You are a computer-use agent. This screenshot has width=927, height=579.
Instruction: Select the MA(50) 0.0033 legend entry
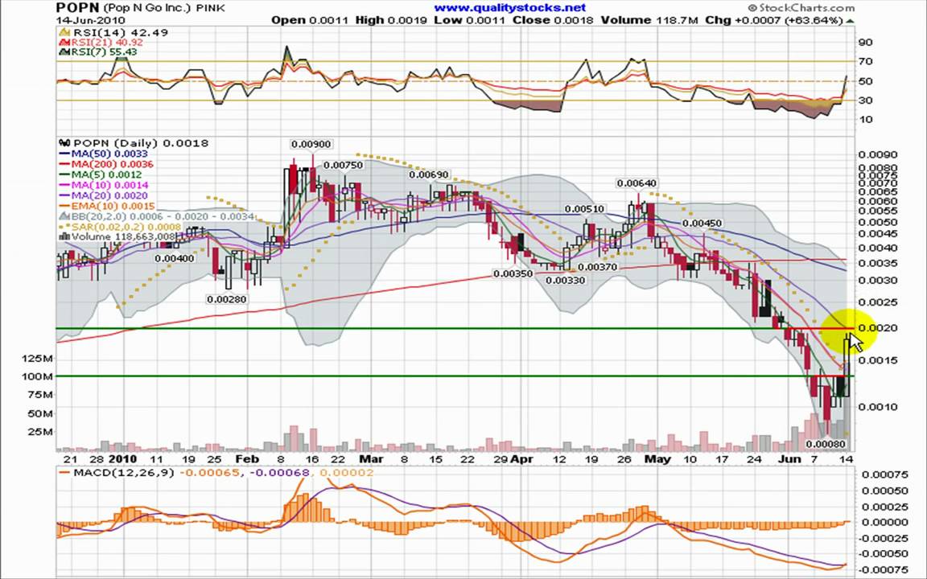pos(104,154)
